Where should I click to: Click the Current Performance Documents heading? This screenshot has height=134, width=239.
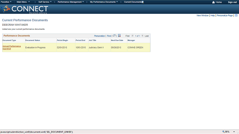pos(25,20)
